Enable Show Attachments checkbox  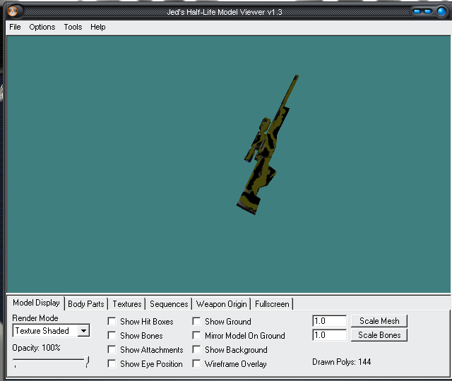[x=112, y=350]
